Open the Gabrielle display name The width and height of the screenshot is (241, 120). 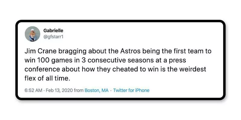53,31
